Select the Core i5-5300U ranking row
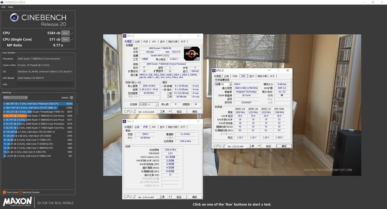 [38, 156]
